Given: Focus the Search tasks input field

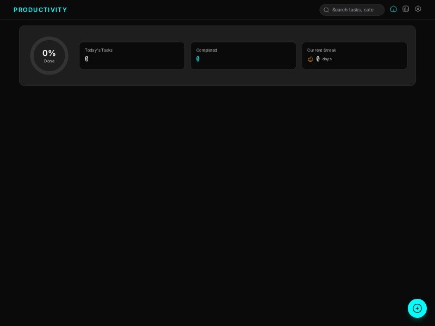Looking at the screenshot, I should pyautogui.click(x=356, y=10).
